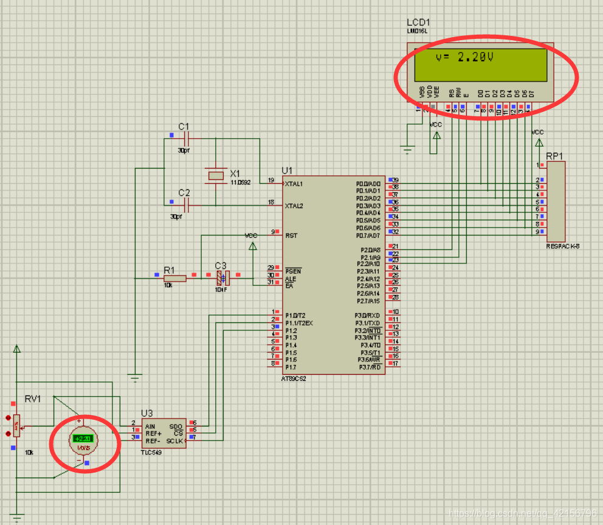Select the U1 AT89C52 microcontroller body
Image resolution: width=603 pixels, height=525 pixels.
tap(334, 275)
